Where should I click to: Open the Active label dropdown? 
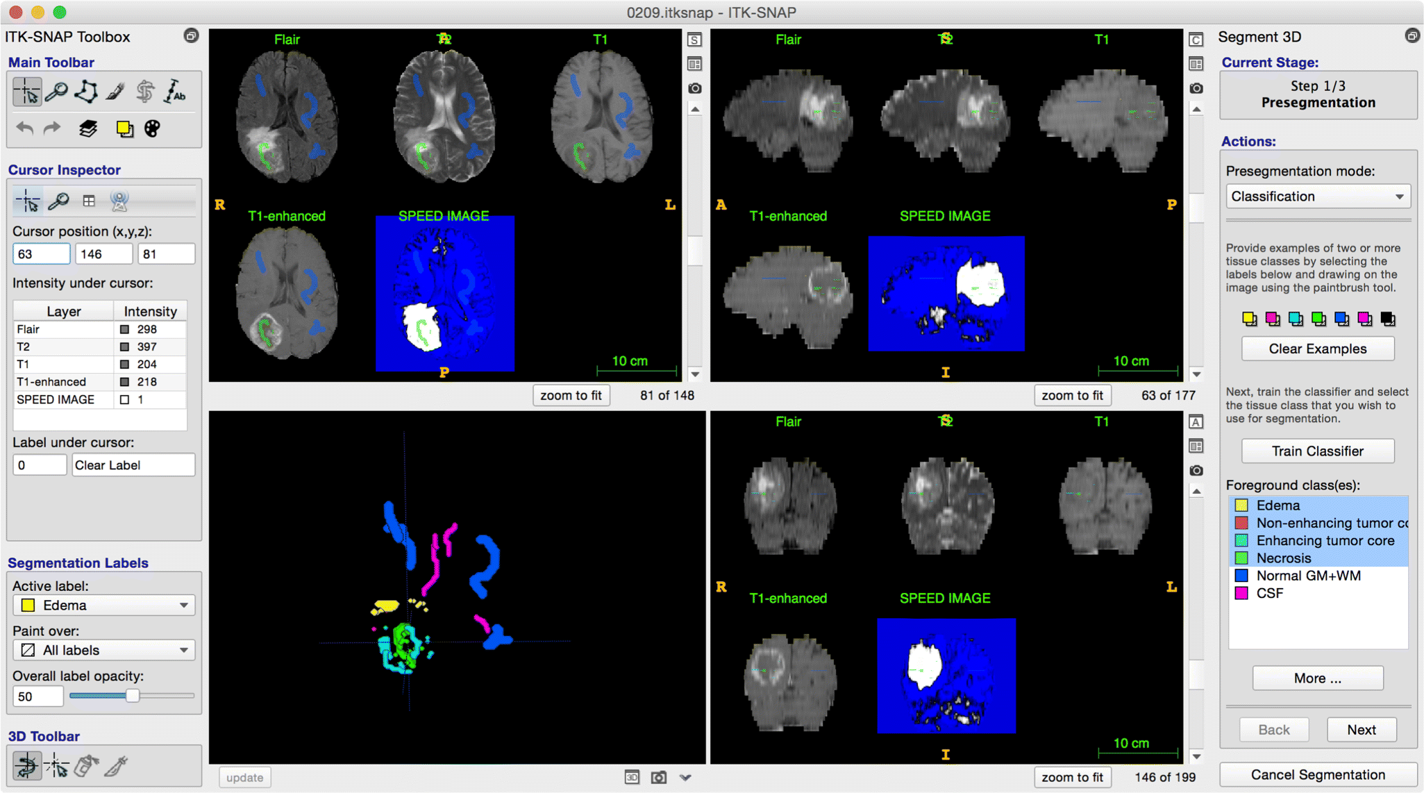pos(103,605)
